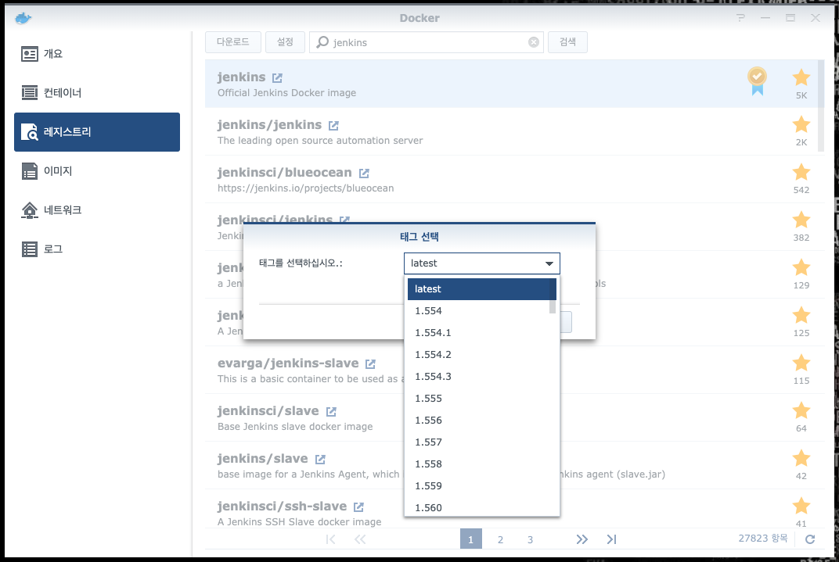The height and width of the screenshot is (562, 839).
Task: Open the tag selection combo box
Action: (x=482, y=263)
